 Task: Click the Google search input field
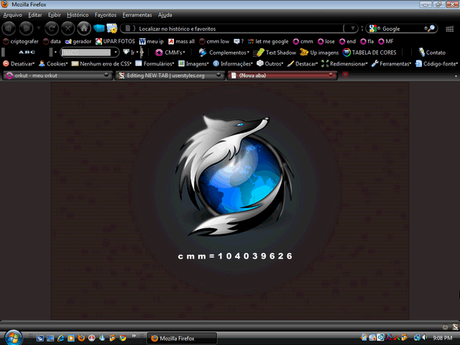click(402, 29)
